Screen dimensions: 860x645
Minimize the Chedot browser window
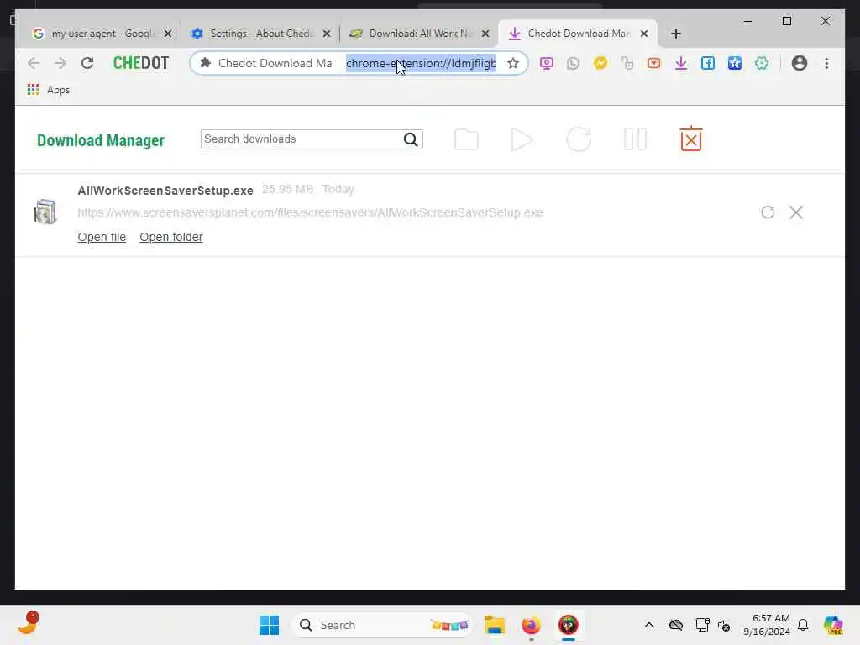point(748,21)
